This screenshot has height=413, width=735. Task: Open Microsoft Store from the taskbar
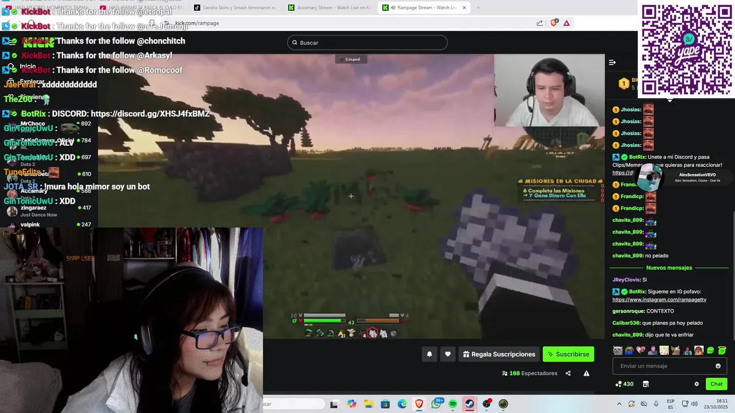(385, 404)
